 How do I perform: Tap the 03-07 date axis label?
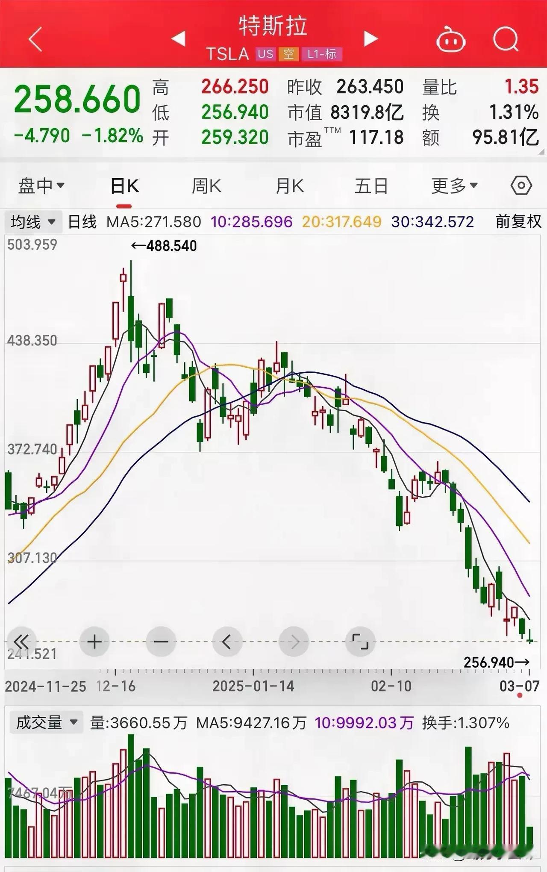tap(520, 686)
